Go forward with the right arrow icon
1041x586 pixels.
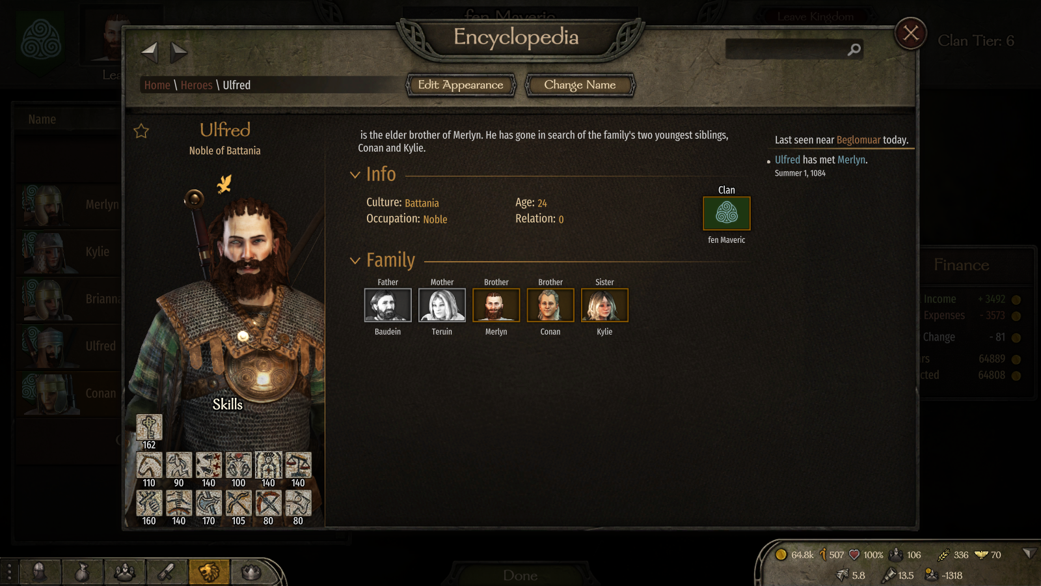click(x=179, y=52)
